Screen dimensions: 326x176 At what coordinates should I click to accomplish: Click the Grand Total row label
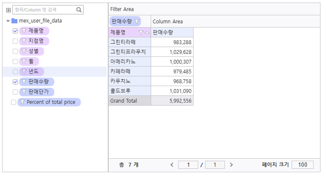point(124,101)
